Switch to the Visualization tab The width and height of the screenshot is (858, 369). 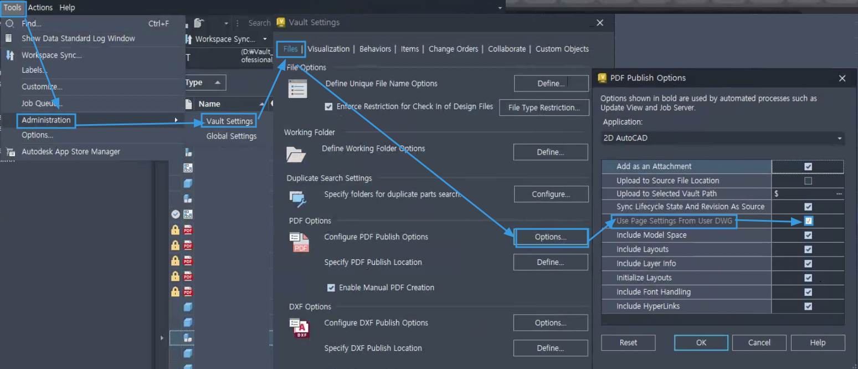tap(328, 49)
